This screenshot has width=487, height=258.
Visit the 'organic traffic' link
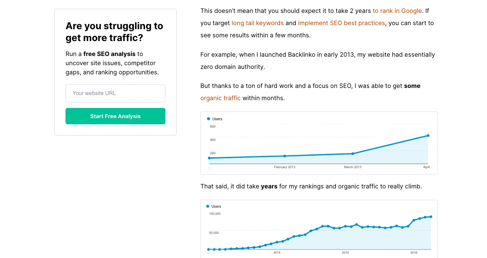pos(220,98)
